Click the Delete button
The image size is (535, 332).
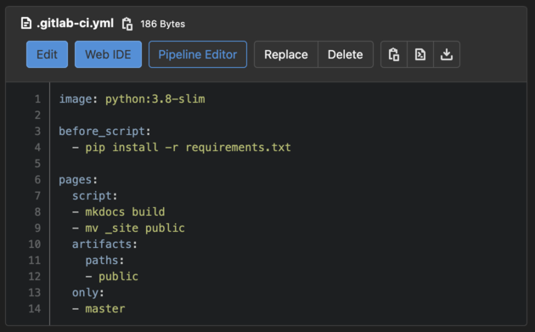click(346, 54)
